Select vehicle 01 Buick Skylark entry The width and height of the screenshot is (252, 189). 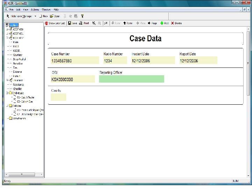pyautogui.click(x=30, y=110)
